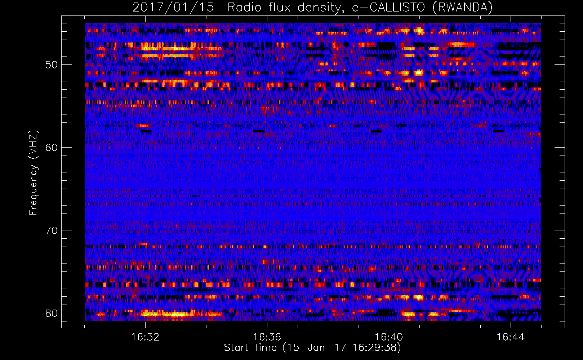Click the 'Start Time (15-Jan-17 16:29:38)' label

[x=312, y=348]
